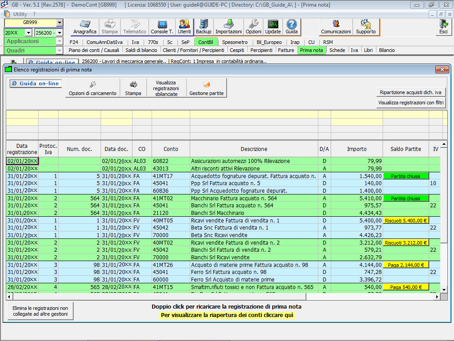Open the Opzioni settings icon
The image size is (454, 341).
(253, 27)
